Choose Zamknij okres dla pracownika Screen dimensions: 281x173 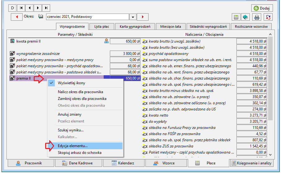tap(85, 99)
